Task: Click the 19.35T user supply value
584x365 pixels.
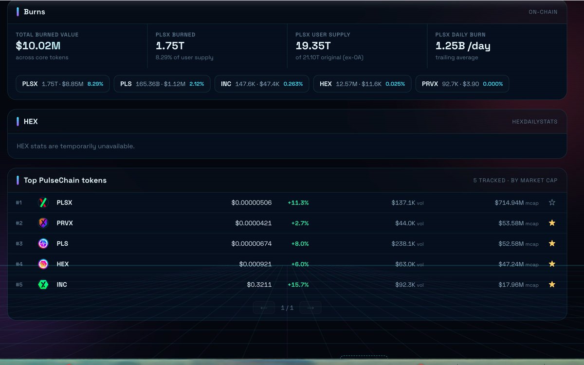Action: pos(313,46)
